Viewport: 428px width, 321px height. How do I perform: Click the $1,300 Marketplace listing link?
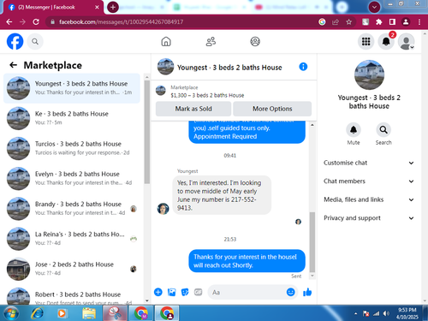(x=207, y=95)
